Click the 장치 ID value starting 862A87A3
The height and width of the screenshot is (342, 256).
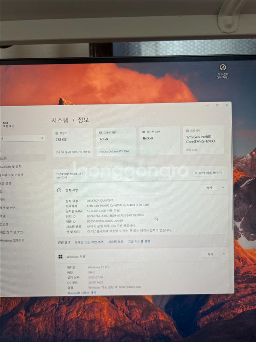coord(115,216)
